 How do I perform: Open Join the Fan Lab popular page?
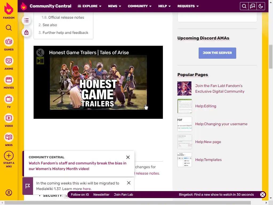point(220,89)
